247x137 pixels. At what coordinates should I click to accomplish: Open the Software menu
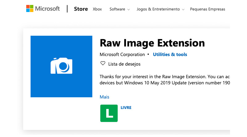point(117,9)
